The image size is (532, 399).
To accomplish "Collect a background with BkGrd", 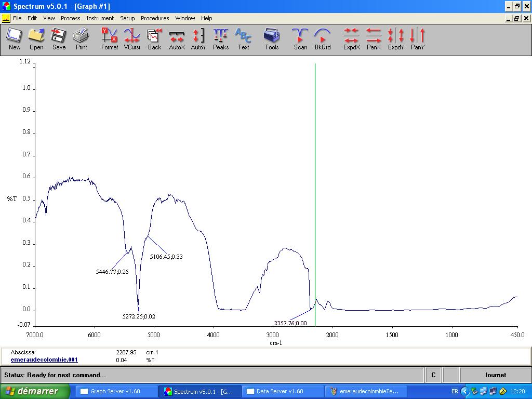I will [x=323, y=39].
